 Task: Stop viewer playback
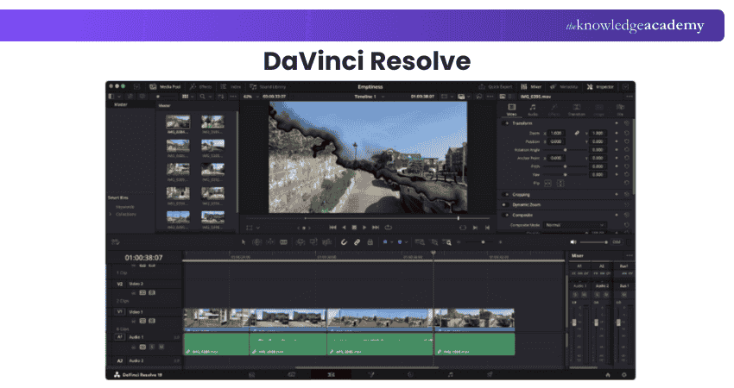point(354,228)
